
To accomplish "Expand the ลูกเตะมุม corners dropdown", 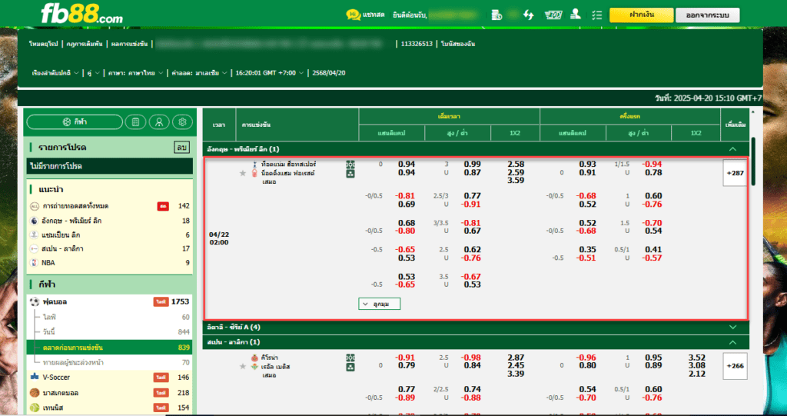I will [380, 304].
